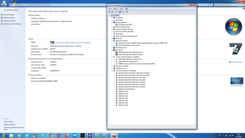Collapse the Network adapters category
Screen dimensions: 245x138
coord(112,41)
